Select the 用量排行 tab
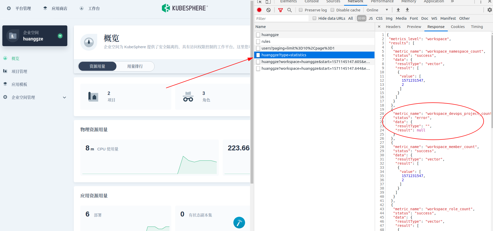 pos(135,66)
